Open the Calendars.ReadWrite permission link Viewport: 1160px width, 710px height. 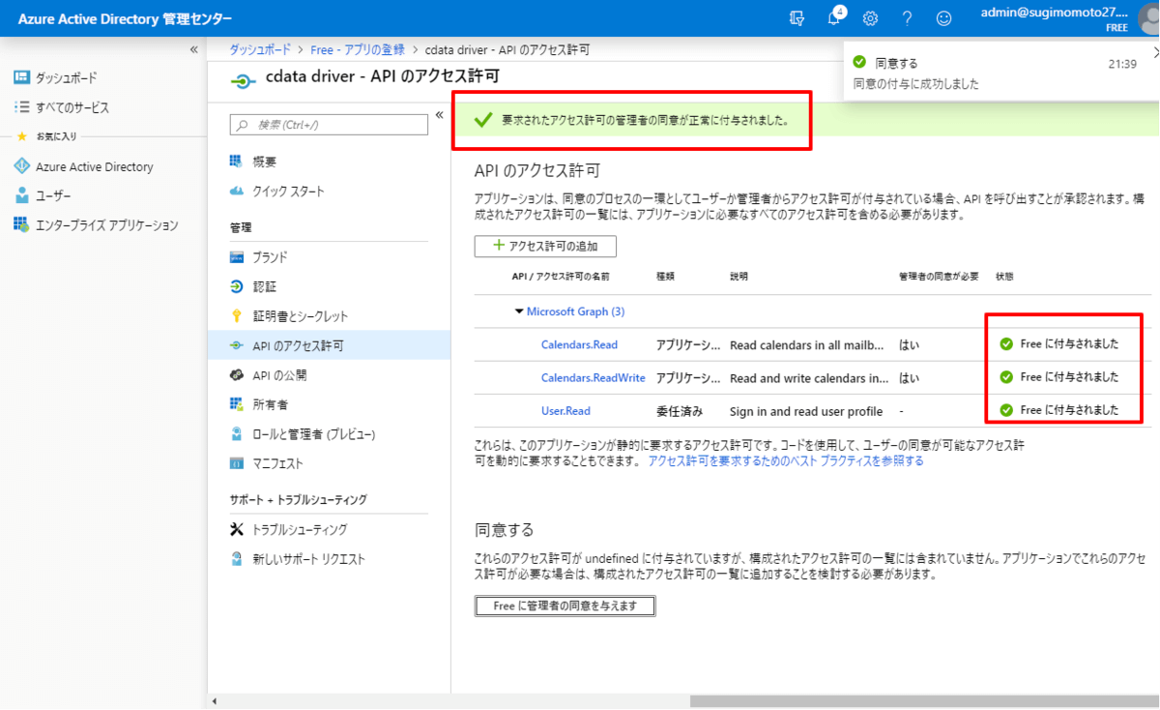[x=593, y=377]
